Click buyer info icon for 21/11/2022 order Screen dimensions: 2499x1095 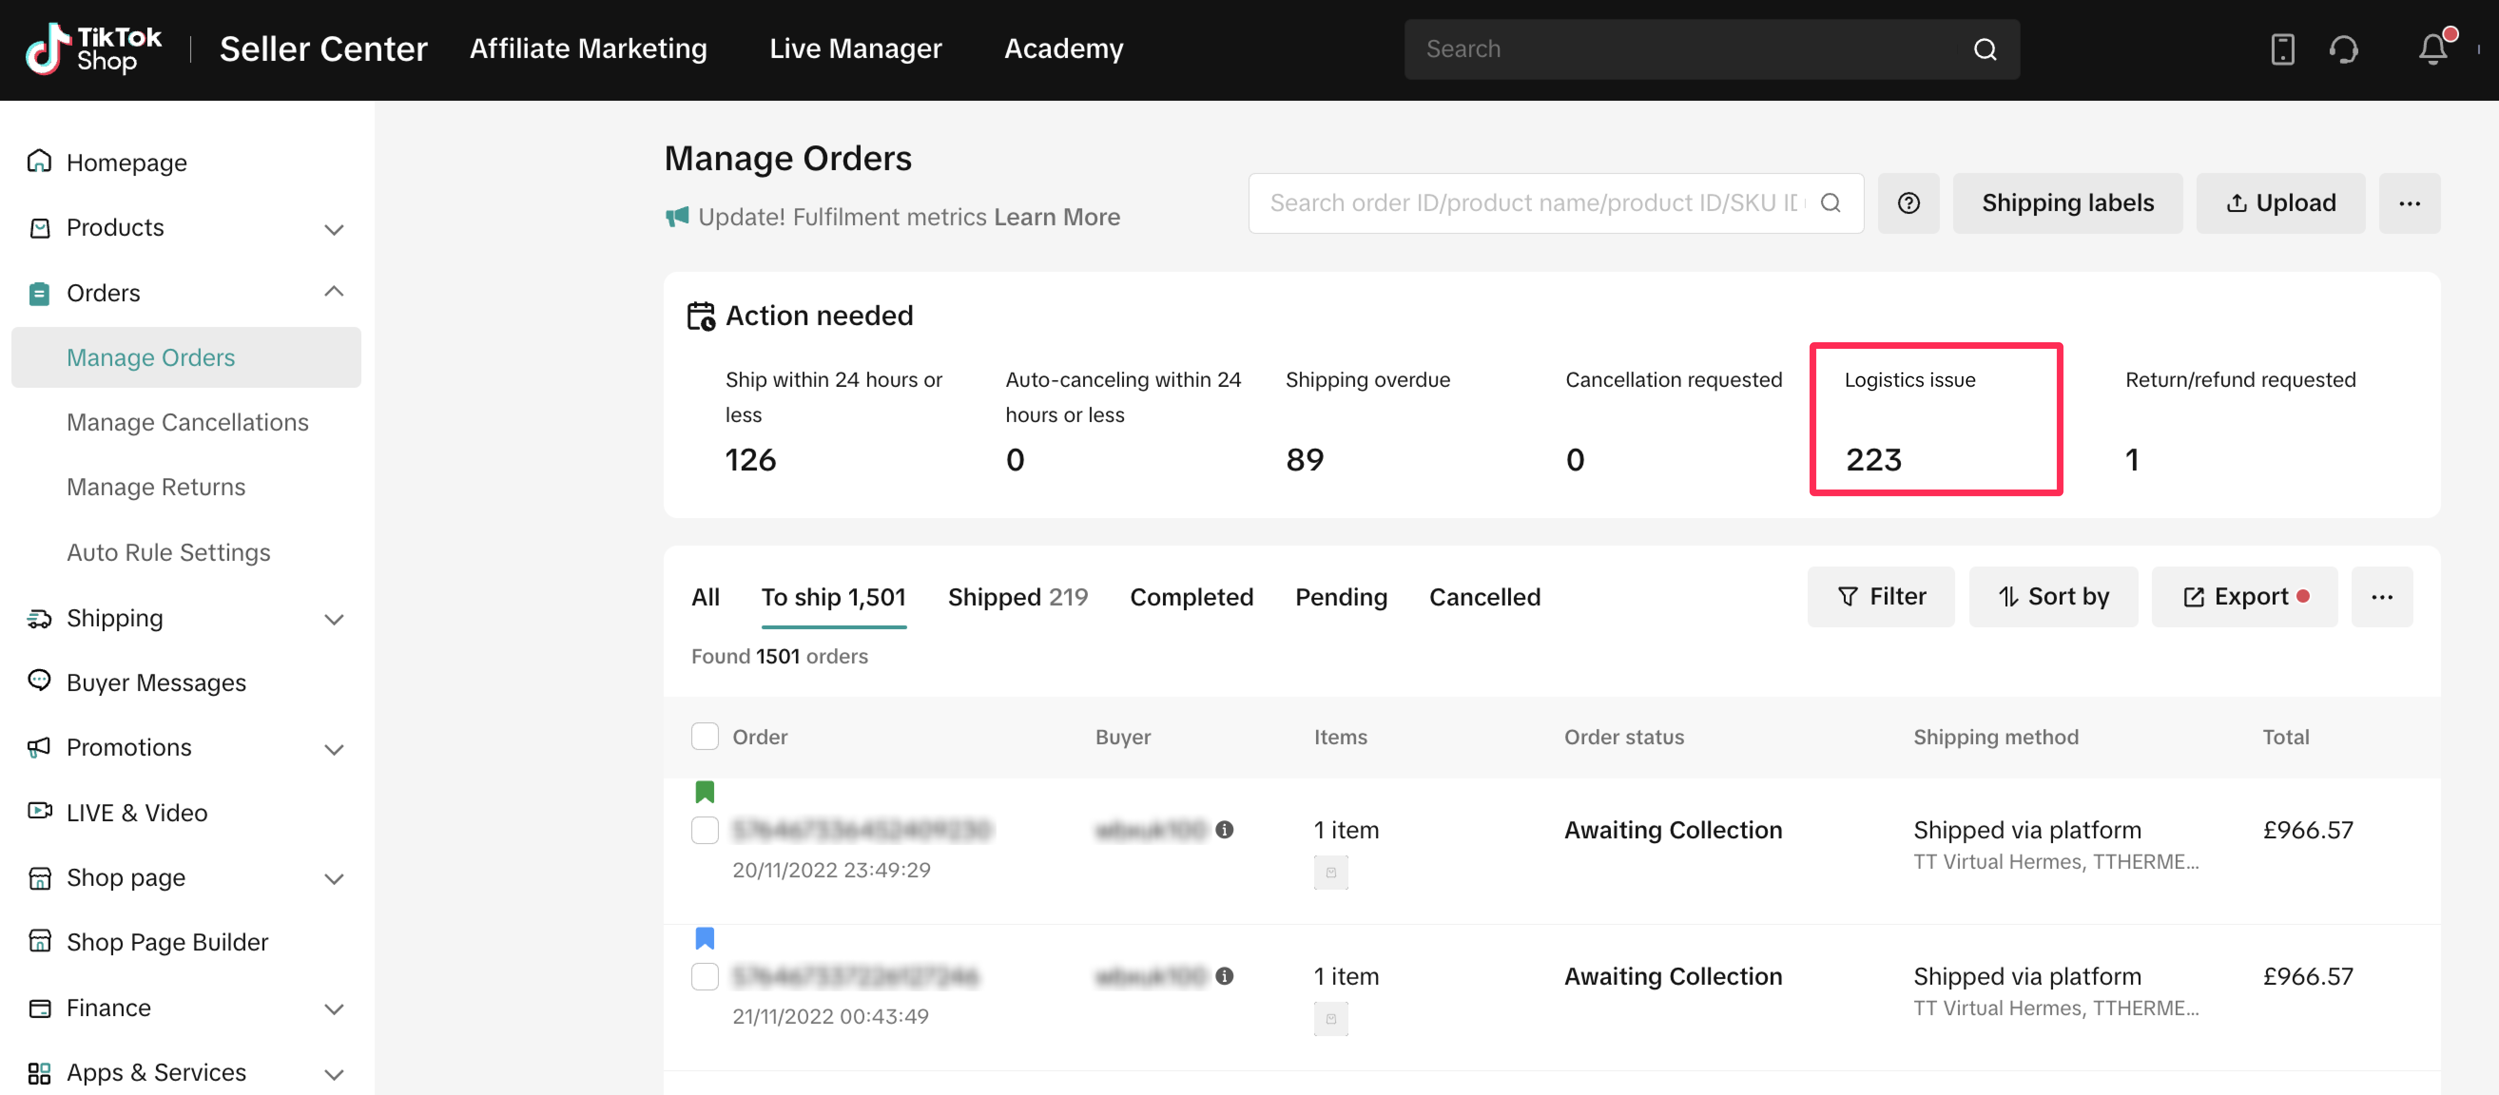click(1224, 976)
